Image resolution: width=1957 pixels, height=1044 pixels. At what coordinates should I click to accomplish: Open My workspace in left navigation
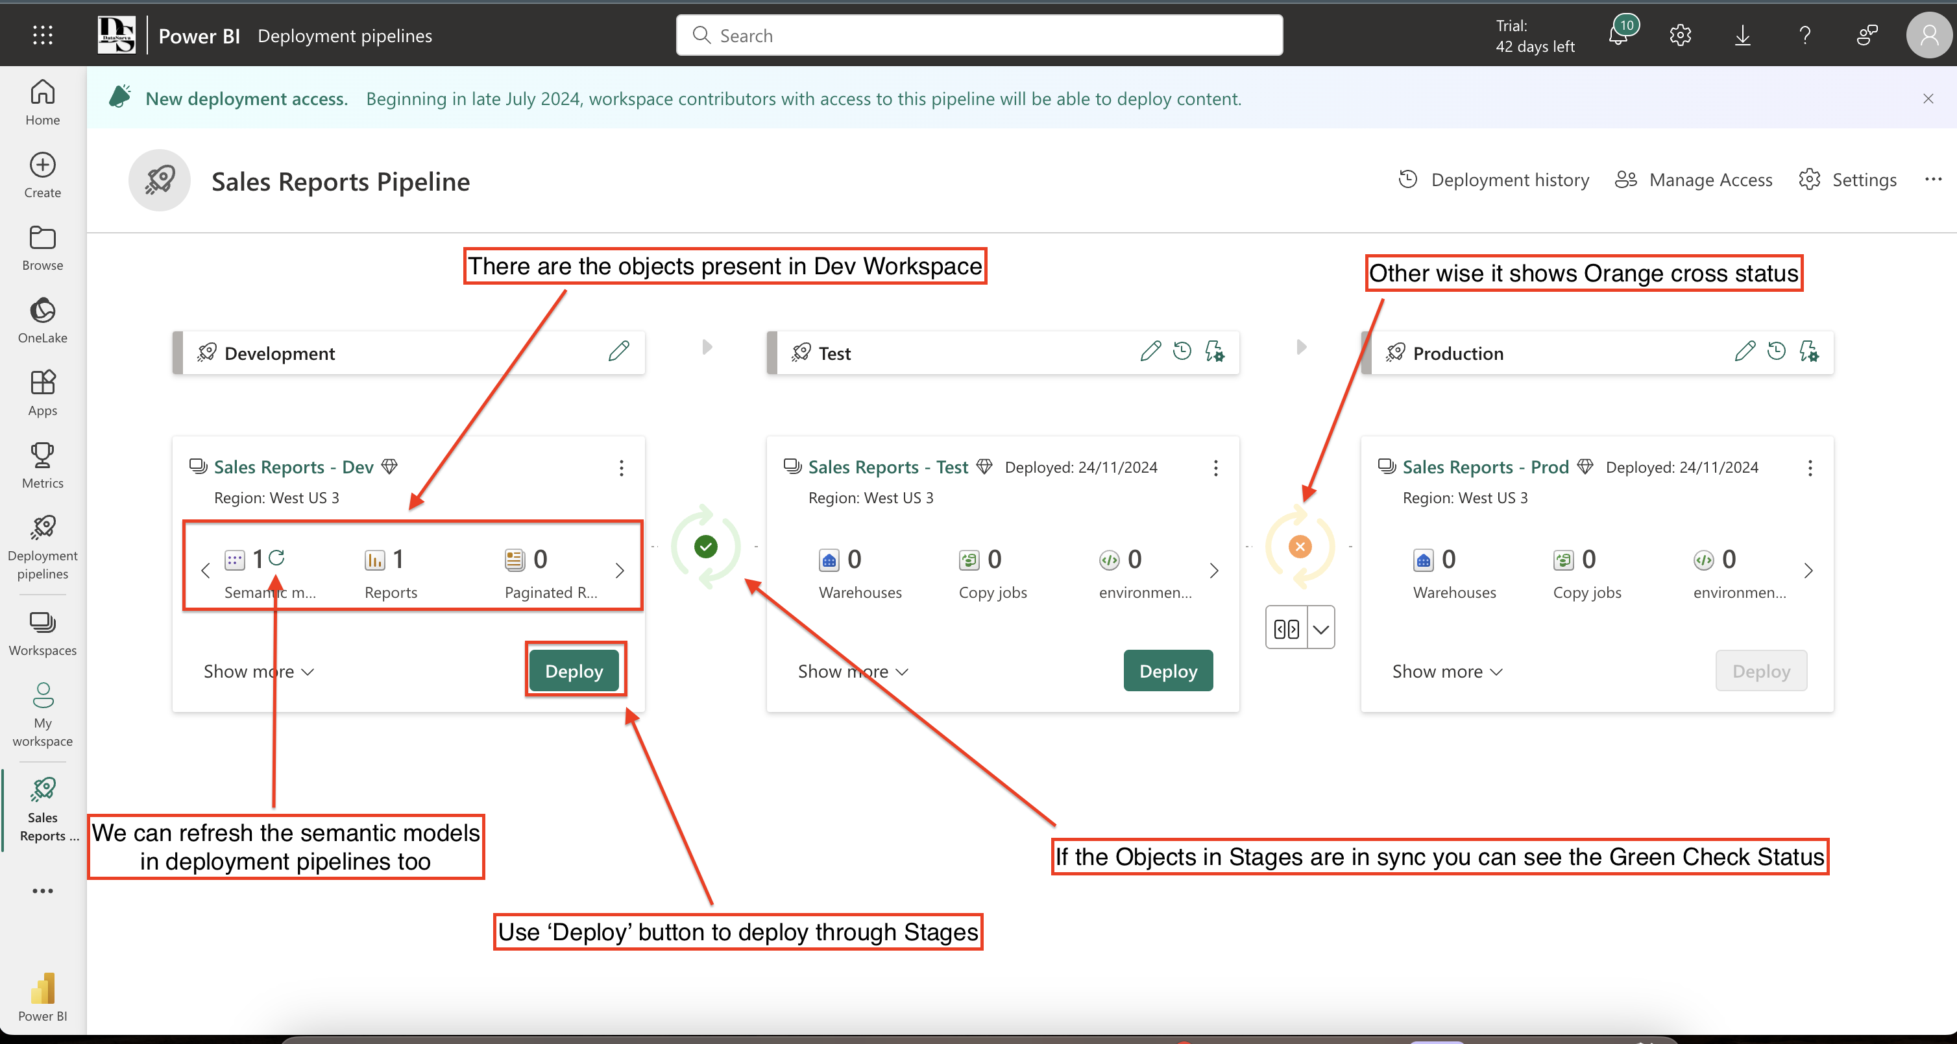43,715
